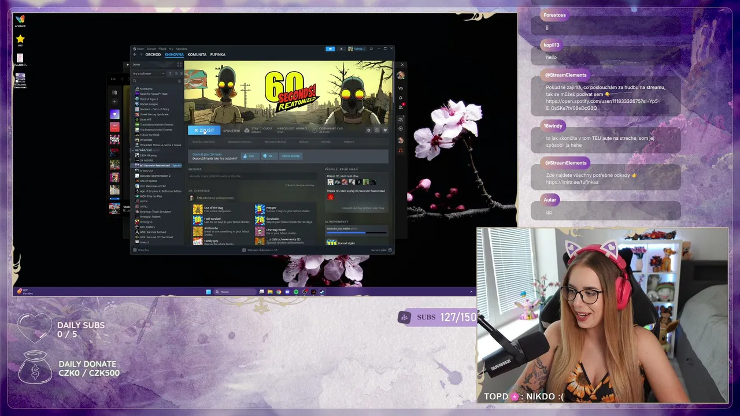
Task: Add game to favorites with heart icon
Action: coord(385,130)
